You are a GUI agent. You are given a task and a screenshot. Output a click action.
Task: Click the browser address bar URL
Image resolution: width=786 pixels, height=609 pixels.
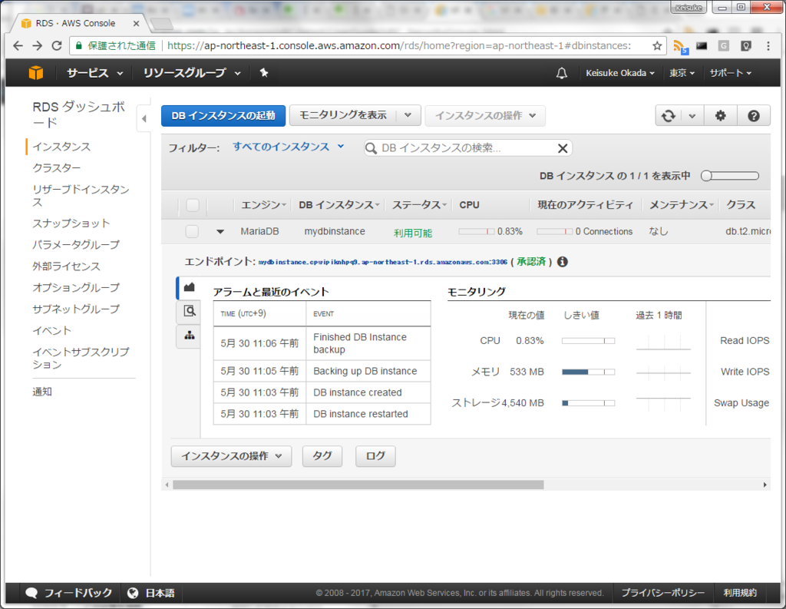point(399,46)
